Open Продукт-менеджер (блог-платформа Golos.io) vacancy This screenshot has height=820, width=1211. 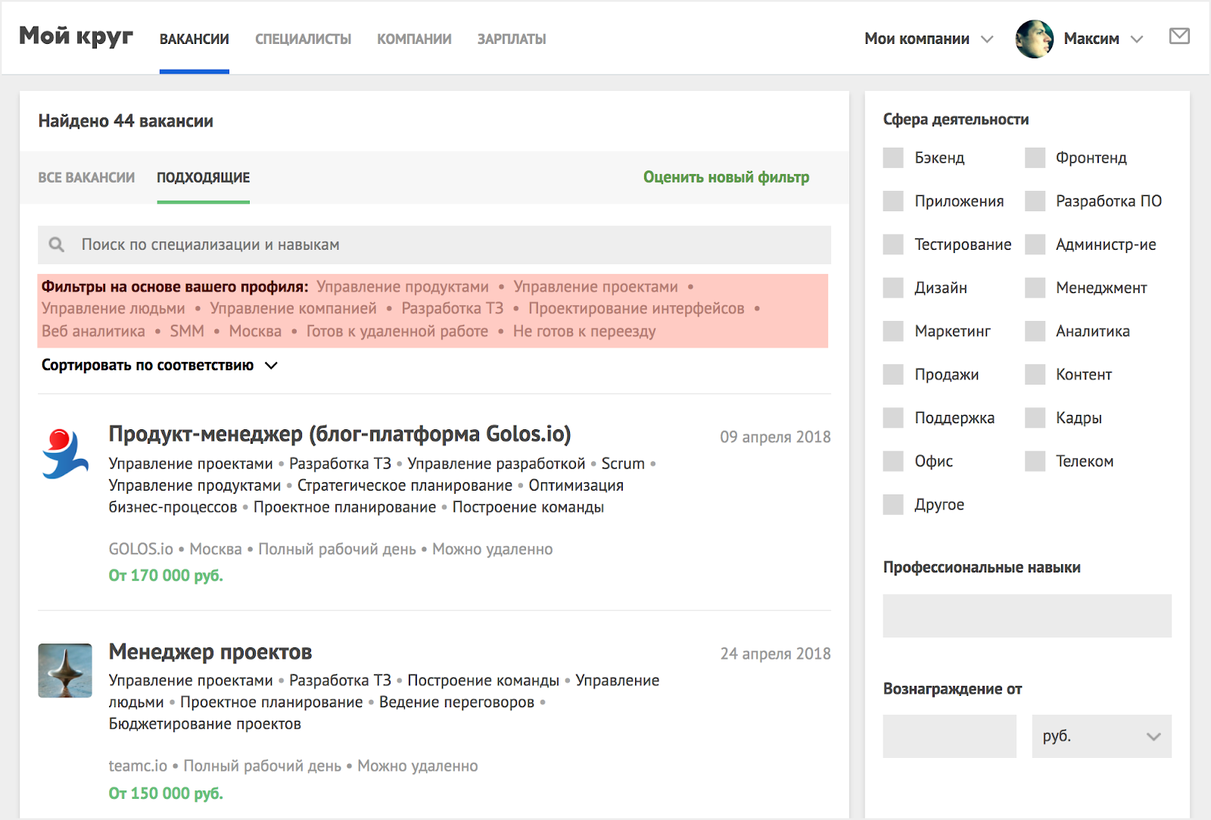point(340,434)
